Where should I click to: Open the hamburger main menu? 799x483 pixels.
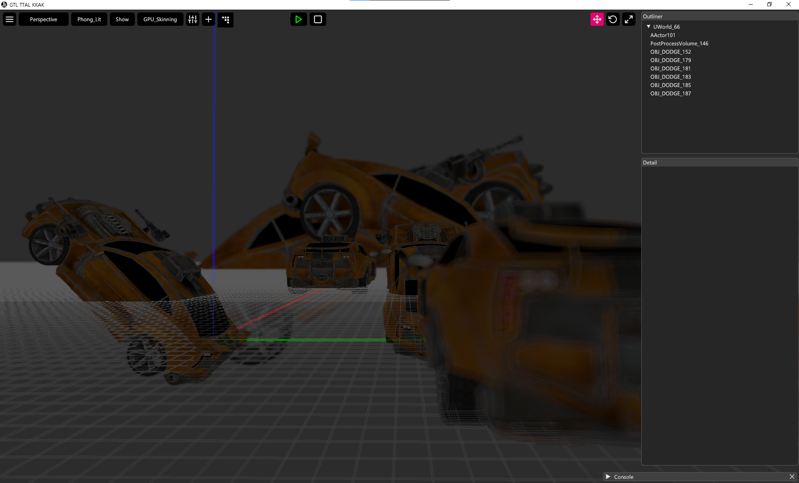(9, 19)
